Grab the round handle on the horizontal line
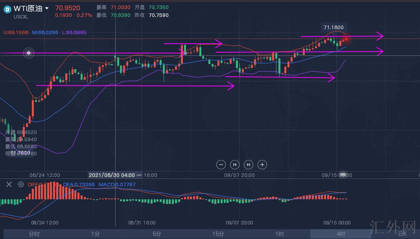The width and height of the screenshot is (420, 239). click(28, 53)
